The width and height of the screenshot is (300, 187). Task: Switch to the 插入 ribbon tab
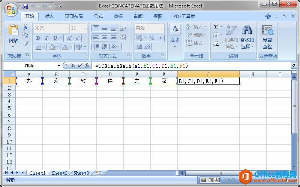[x=49, y=16]
